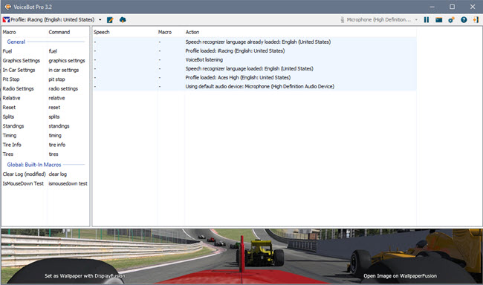Viewport: 483px width, 285px height.
Task: Click the cloud download profiles icon
Action: click(x=123, y=20)
